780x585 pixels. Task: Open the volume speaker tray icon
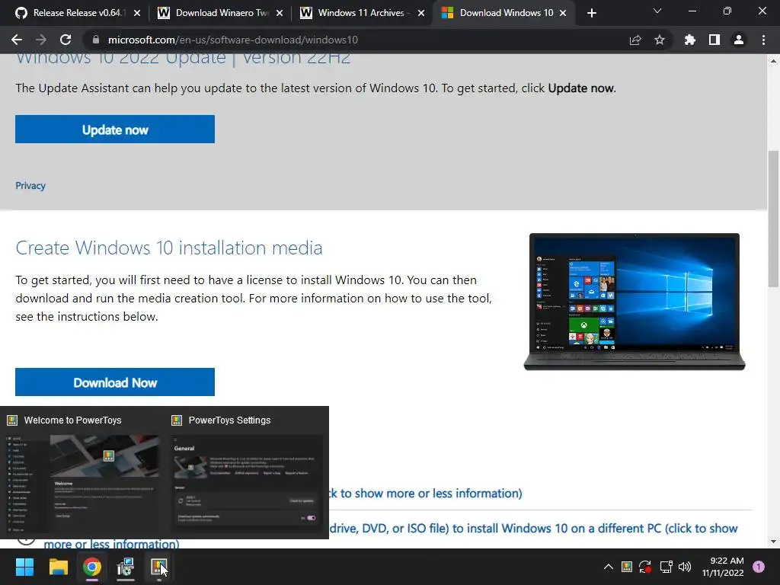pos(685,567)
